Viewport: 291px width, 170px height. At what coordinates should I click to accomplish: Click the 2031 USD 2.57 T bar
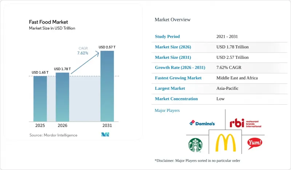click(107, 86)
